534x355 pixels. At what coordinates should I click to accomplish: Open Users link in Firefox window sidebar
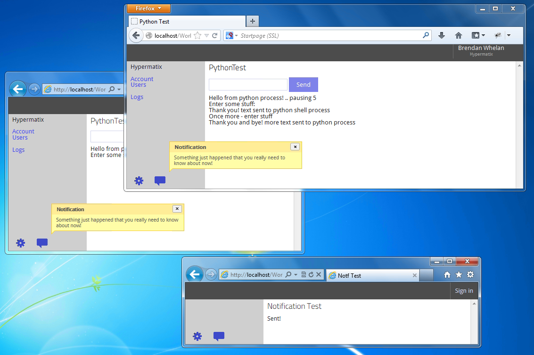[x=138, y=85]
